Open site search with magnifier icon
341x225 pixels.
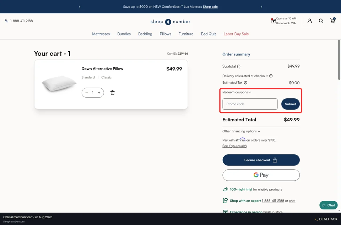(321, 21)
